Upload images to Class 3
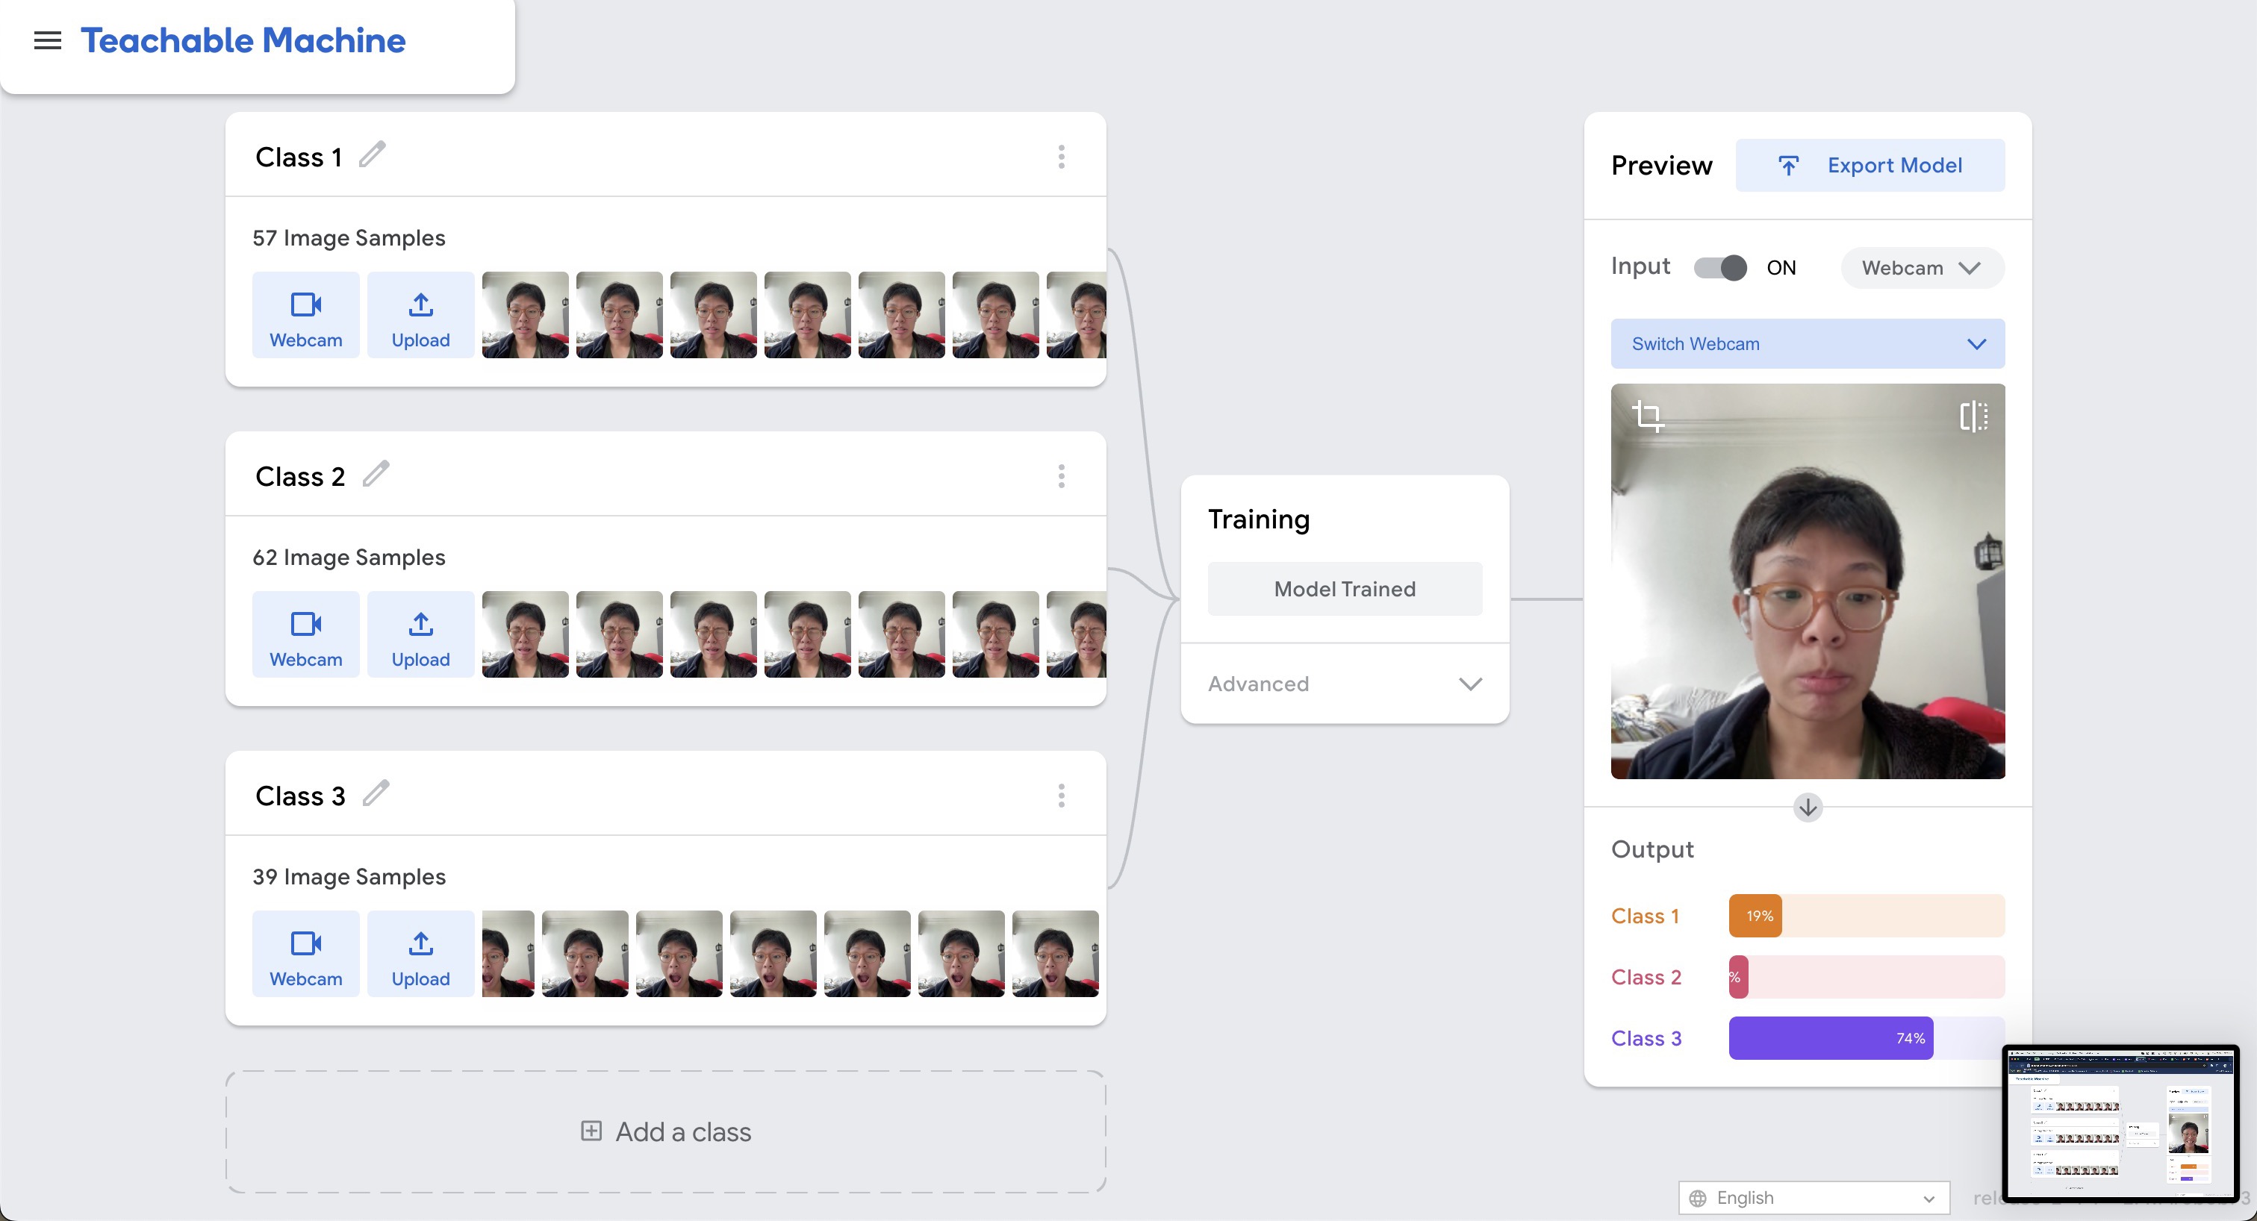Viewport: 2257px width, 1221px height. 420,953
